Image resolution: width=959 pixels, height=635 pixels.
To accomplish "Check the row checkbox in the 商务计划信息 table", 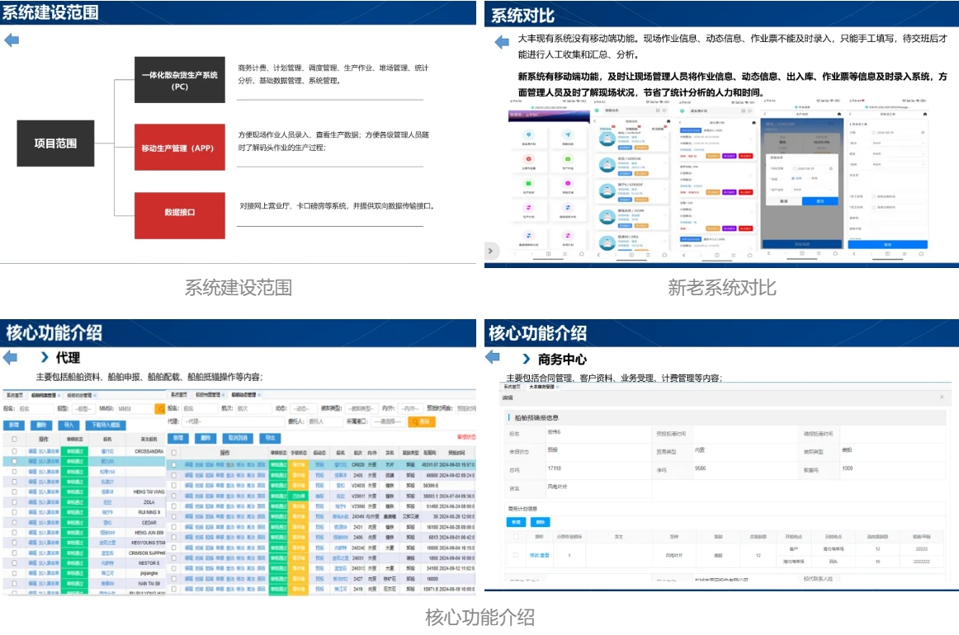I will point(516,555).
